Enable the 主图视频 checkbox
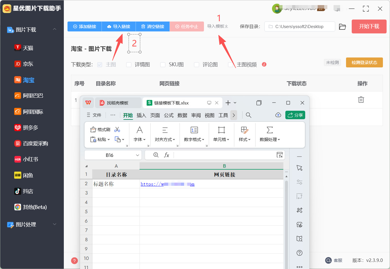The width and height of the screenshot is (390, 269). coord(231,65)
